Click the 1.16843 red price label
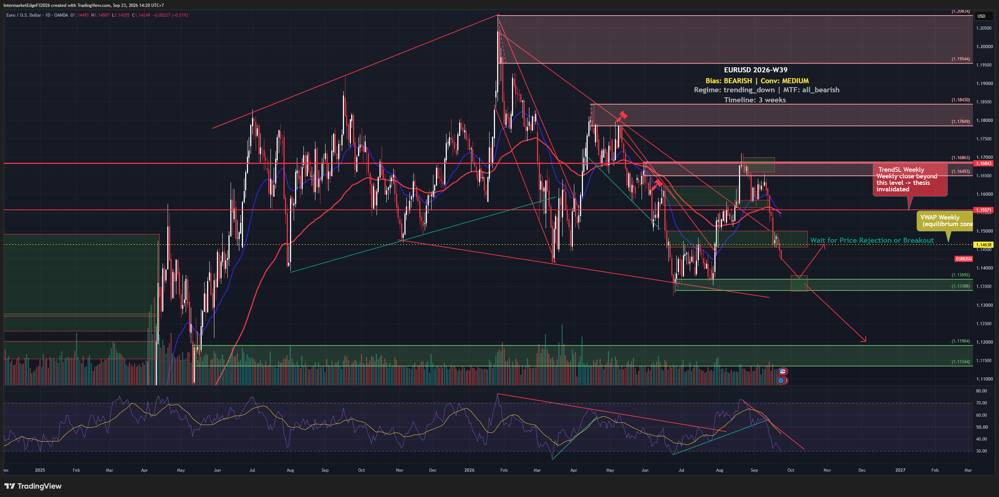The width and height of the screenshot is (999, 497). coord(983,163)
